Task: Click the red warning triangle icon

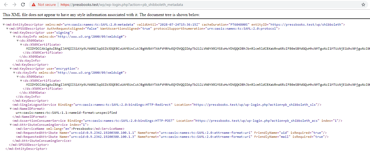Action: [33, 4]
